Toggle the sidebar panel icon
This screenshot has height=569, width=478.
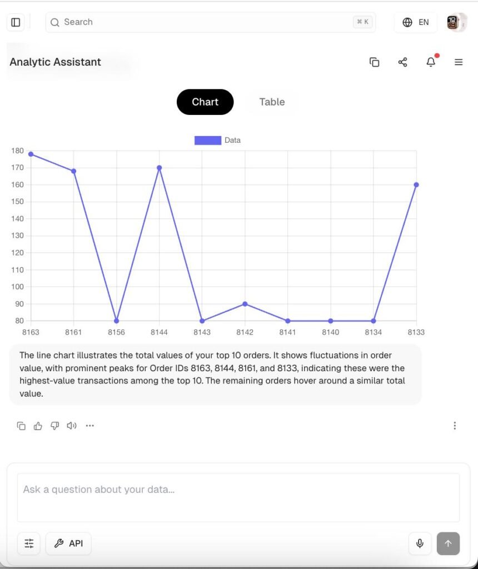point(16,22)
